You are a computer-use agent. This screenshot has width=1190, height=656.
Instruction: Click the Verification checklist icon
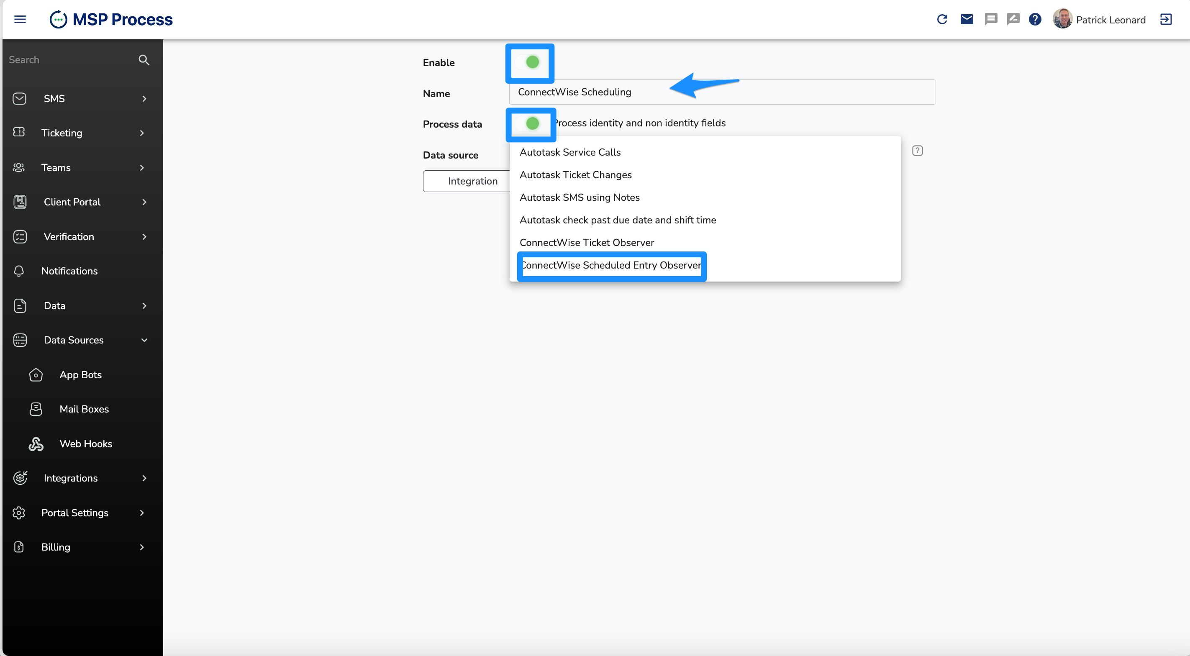click(x=20, y=237)
